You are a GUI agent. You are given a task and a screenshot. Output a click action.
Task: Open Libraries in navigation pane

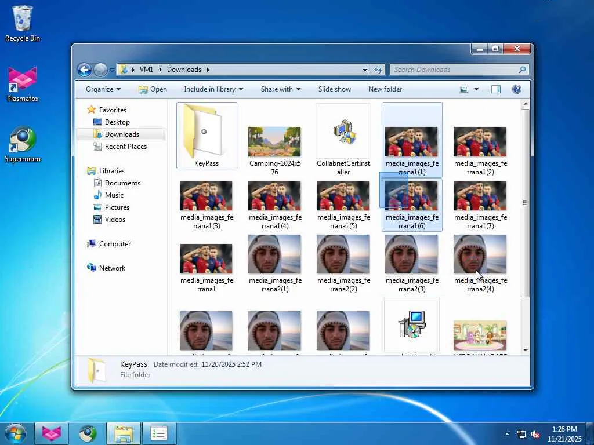coord(112,171)
